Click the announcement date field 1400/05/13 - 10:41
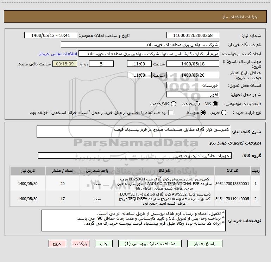Viewport: 271px width, 262px height. click(x=50, y=35)
